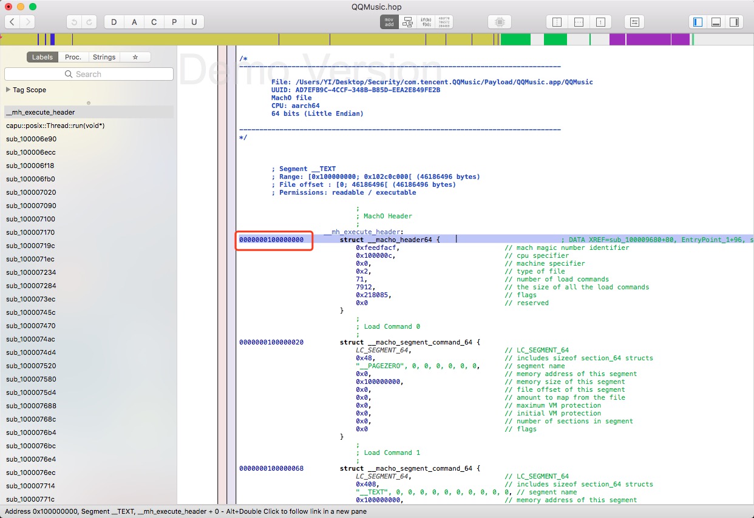Screen dimensions: 754x518
Task: Click the back navigation arrow
Action: (12, 22)
